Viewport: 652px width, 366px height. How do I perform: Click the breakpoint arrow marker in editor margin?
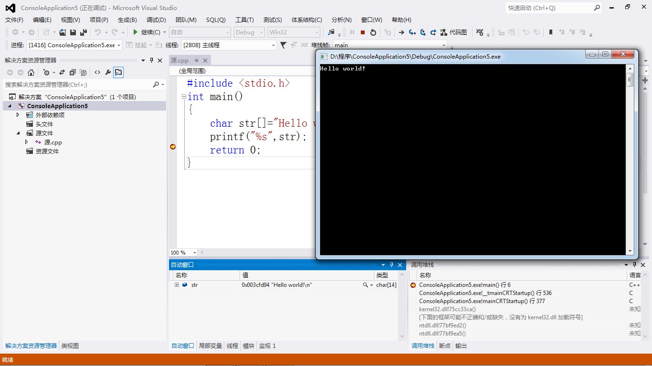point(173,147)
